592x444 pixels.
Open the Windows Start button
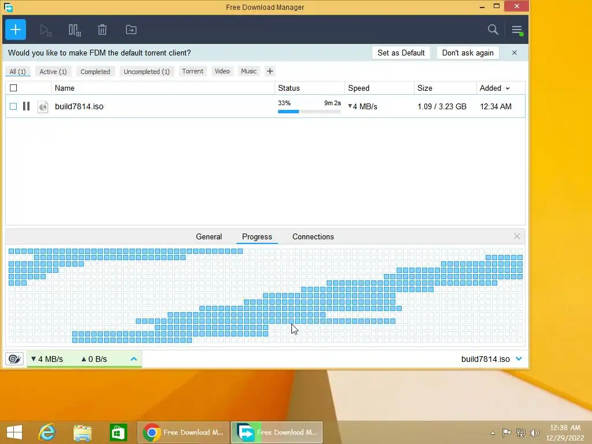point(14,432)
